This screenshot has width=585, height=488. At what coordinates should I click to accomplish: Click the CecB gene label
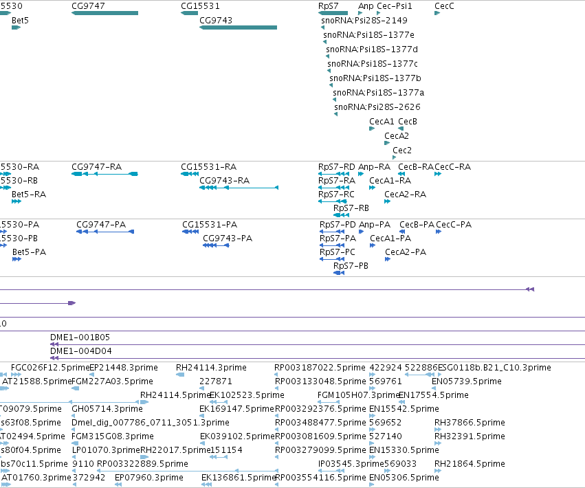408,122
